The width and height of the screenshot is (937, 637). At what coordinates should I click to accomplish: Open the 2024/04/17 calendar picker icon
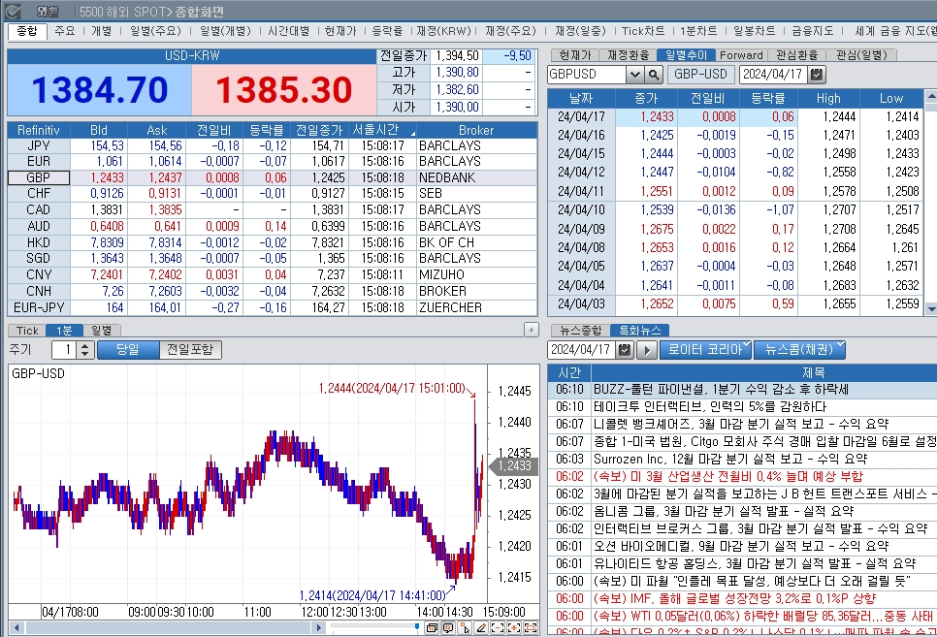click(815, 74)
